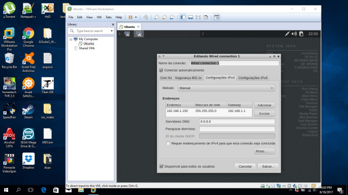
Task: Click Cancelar in the connection editor
Action: pyautogui.click(x=245, y=167)
